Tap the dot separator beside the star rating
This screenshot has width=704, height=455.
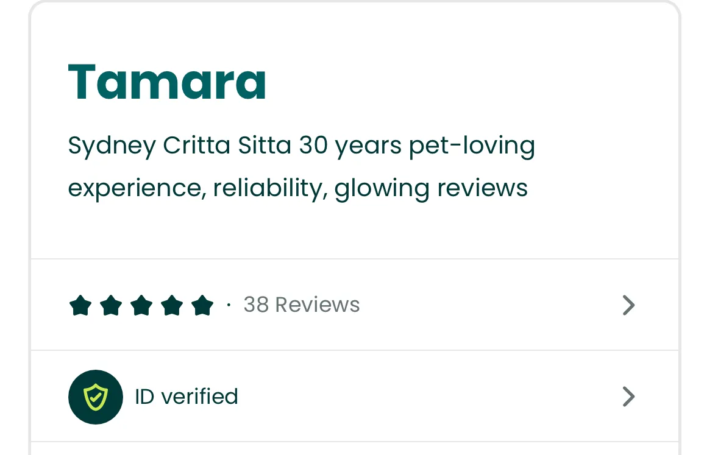coord(229,306)
